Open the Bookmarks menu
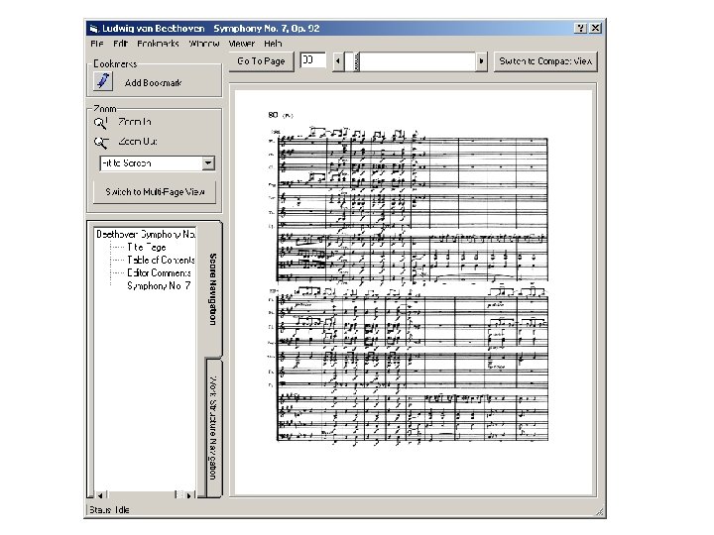The height and width of the screenshot is (535, 714). click(158, 44)
